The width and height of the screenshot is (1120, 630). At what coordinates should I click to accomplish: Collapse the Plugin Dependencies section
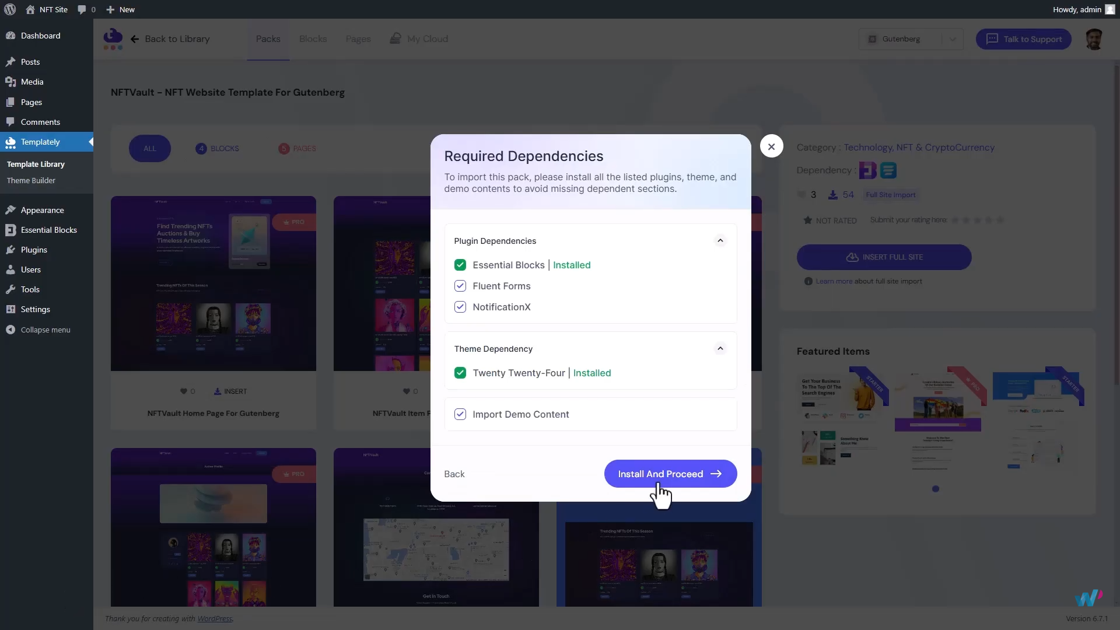coord(720,240)
